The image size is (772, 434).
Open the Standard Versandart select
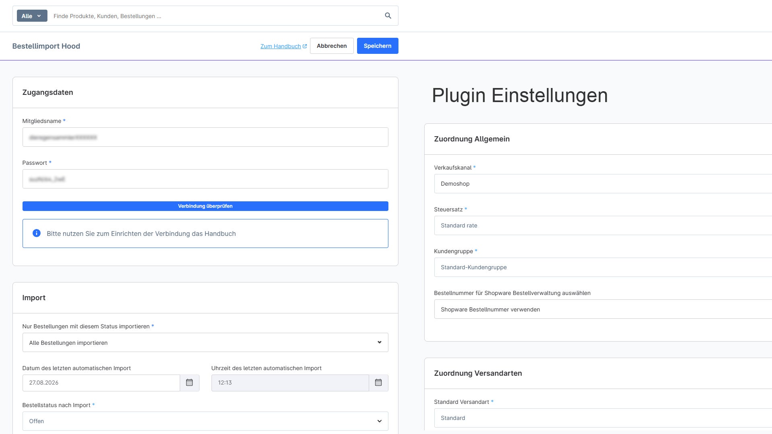603,418
